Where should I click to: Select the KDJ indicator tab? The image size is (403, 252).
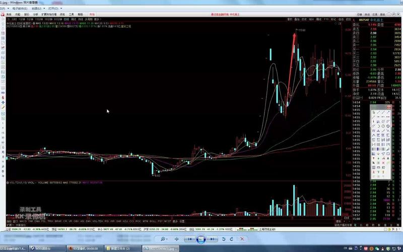coord(125,221)
